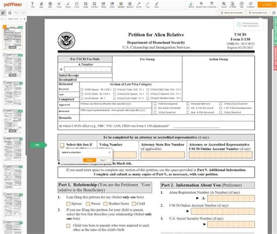Screen dimensions: 277x234
Task: Open the third page thumbnail
Action: tap(13, 93)
